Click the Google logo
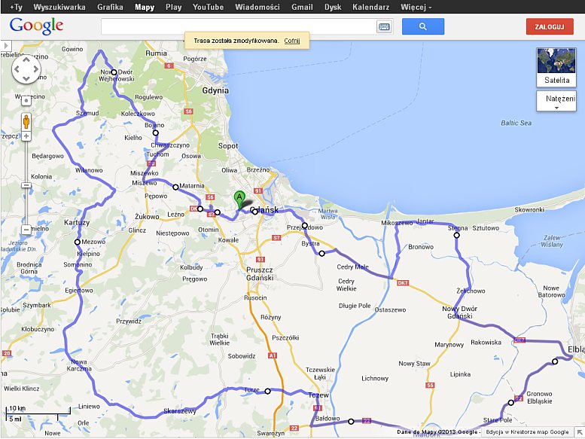 click(36, 26)
